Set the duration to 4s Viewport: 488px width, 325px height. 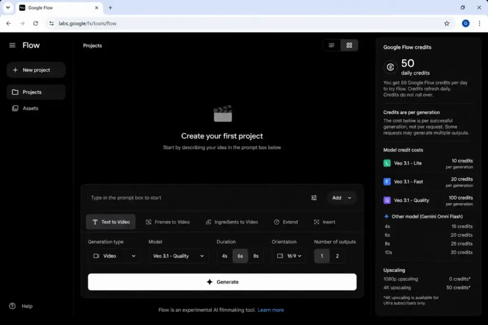coord(225,256)
